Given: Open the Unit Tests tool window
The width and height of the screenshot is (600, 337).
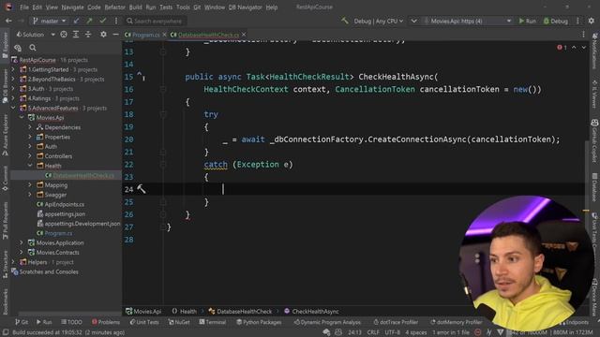Looking at the screenshot, I should (x=144, y=322).
